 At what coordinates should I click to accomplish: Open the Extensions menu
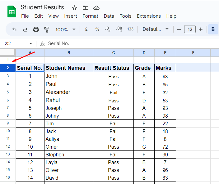pos(149,16)
